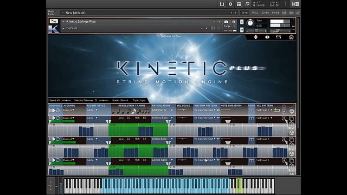Open the SPICCATO articulation dropdown

tap(162, 110)
